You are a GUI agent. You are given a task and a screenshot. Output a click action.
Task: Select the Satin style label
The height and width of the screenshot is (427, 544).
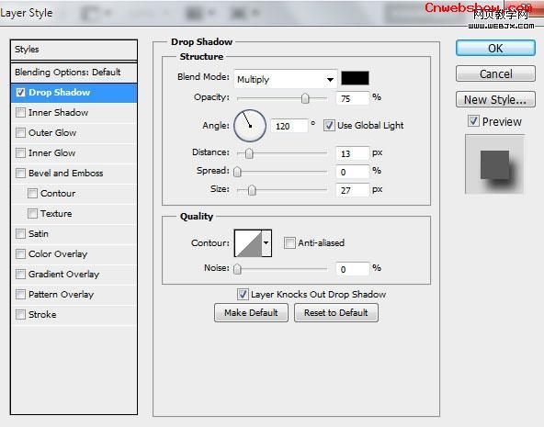pos(39,233)
